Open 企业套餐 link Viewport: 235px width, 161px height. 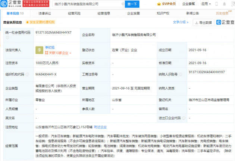coord(188,4)
